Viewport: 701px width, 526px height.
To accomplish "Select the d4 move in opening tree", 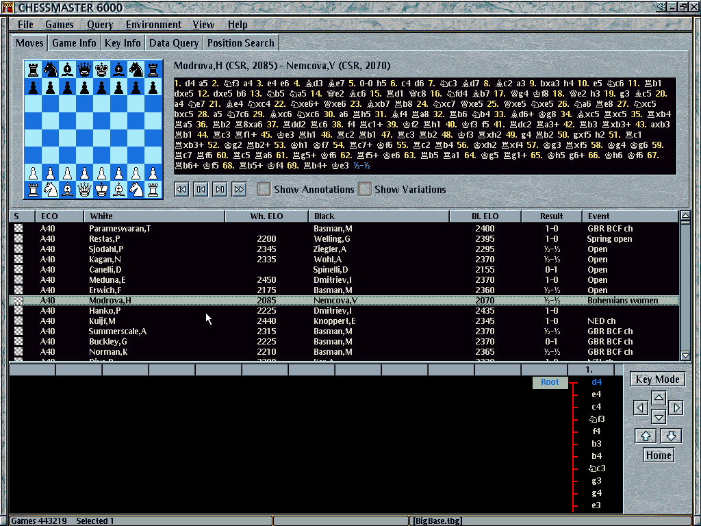I will (596, 382).
